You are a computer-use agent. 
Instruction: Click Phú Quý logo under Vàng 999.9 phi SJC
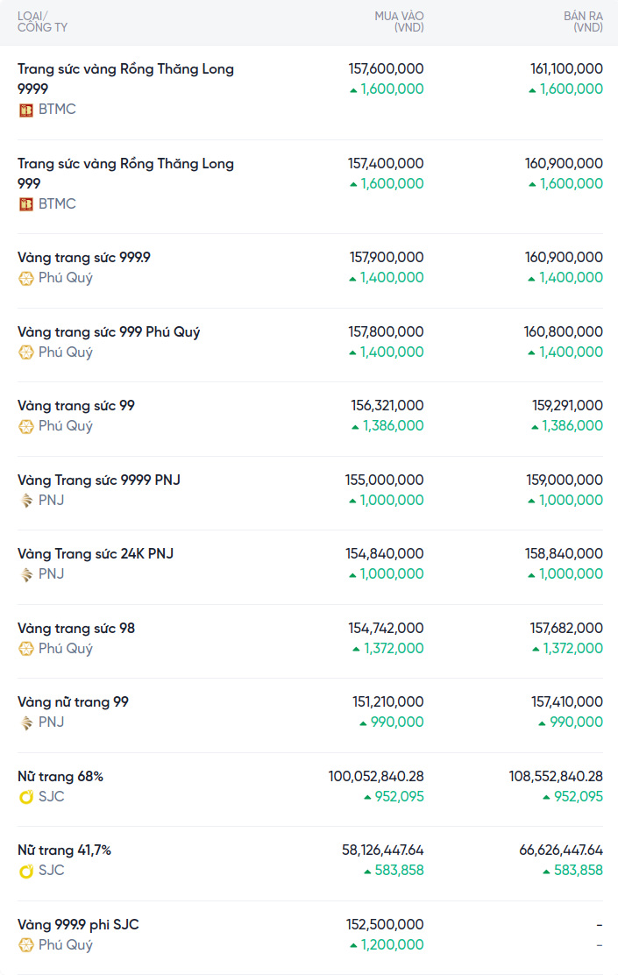click(x=25, y=945)
